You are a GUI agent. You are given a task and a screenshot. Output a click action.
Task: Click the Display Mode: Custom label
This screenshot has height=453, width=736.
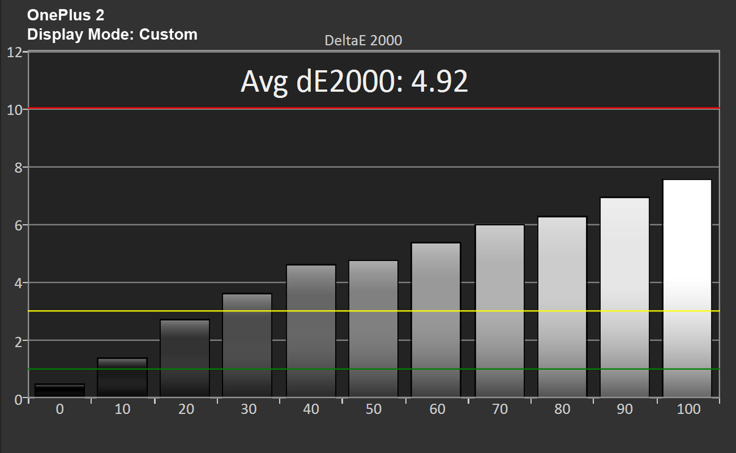tap(112, 34)
